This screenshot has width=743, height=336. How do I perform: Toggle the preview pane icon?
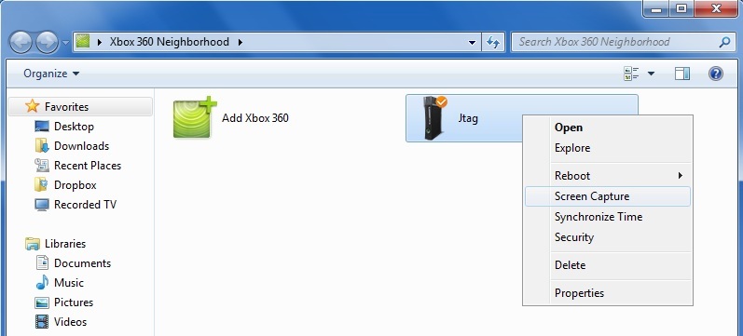click(x=682, y=74)
